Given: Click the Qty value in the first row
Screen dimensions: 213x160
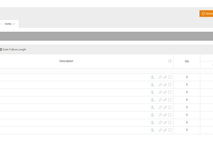Looking at the screenshot, I should pos(187,77).
